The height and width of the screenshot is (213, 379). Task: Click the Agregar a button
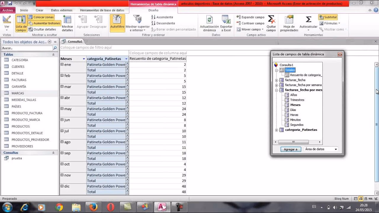point(290,149)
